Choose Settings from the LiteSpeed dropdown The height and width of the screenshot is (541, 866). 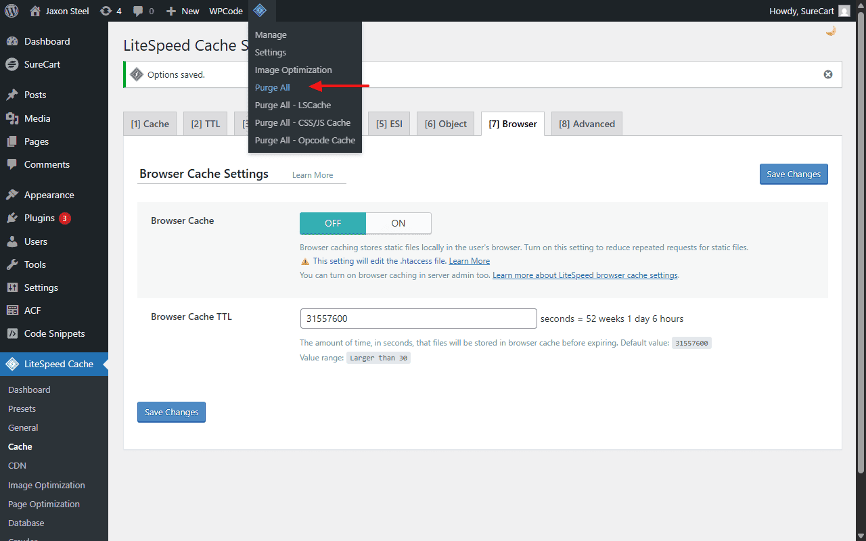271,52
